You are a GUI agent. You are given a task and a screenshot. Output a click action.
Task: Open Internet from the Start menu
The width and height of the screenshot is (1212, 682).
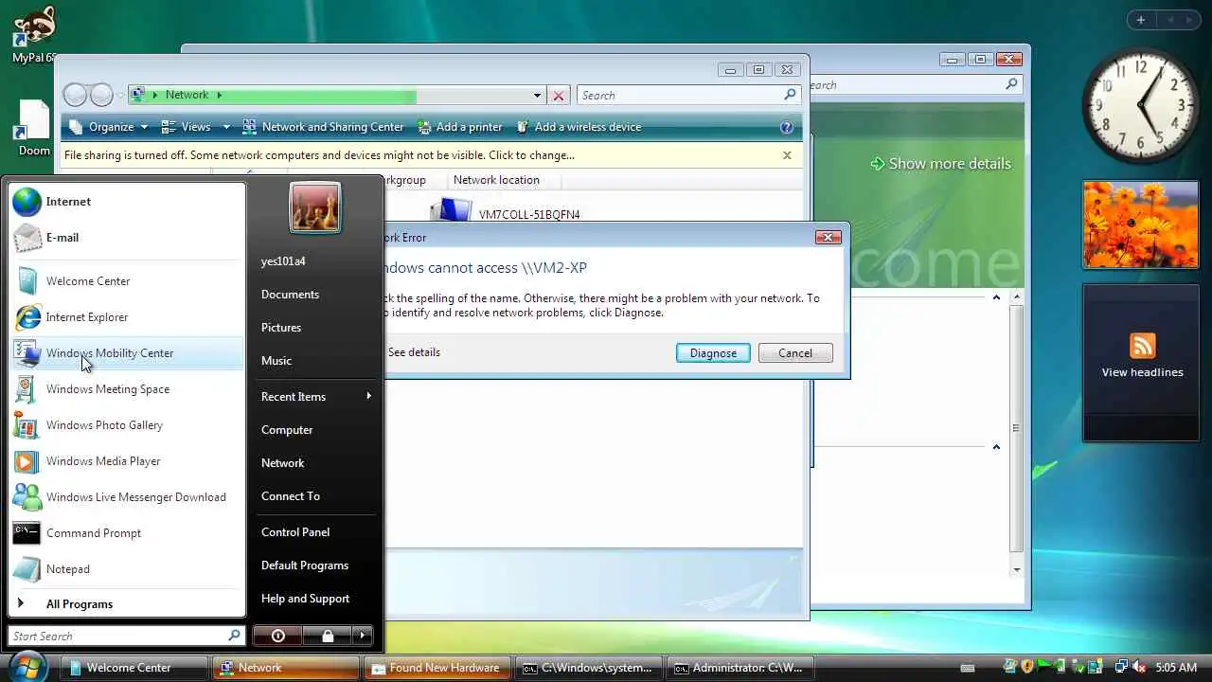coord(126,202)
